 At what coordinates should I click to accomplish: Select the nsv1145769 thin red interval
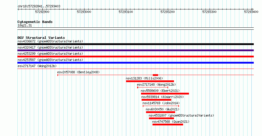pos(161,106)
